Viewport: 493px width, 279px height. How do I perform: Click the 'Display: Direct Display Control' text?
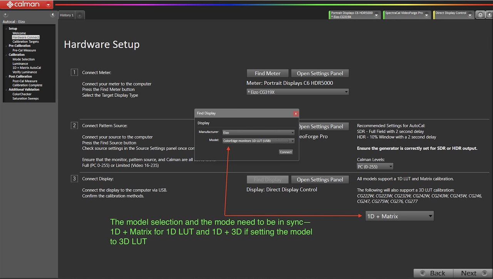pos(282,190)
